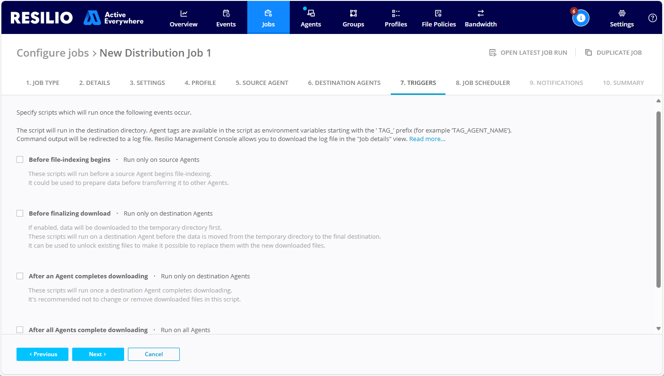
Task: Open Settings gear icon
Action: click(x=622, y=14)
